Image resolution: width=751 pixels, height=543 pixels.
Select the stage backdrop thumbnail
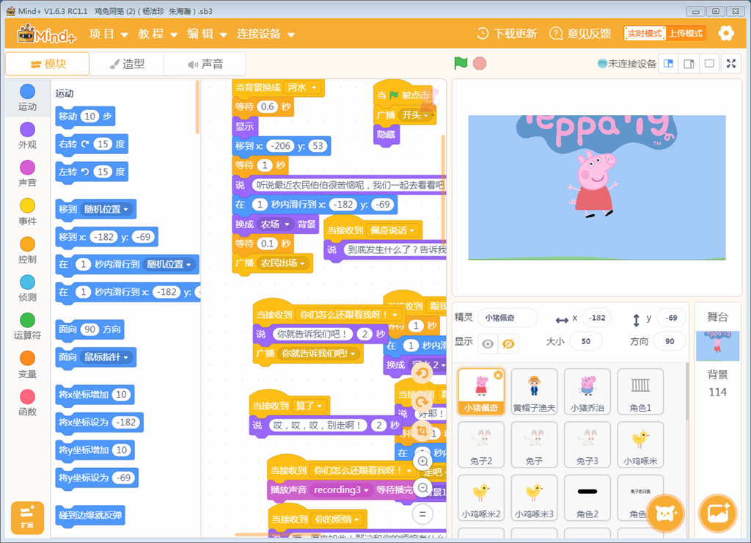click(717, 346)
